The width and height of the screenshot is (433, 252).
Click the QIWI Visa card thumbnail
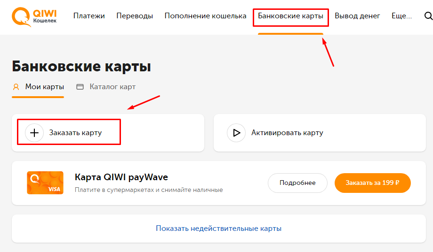point(45,183)
